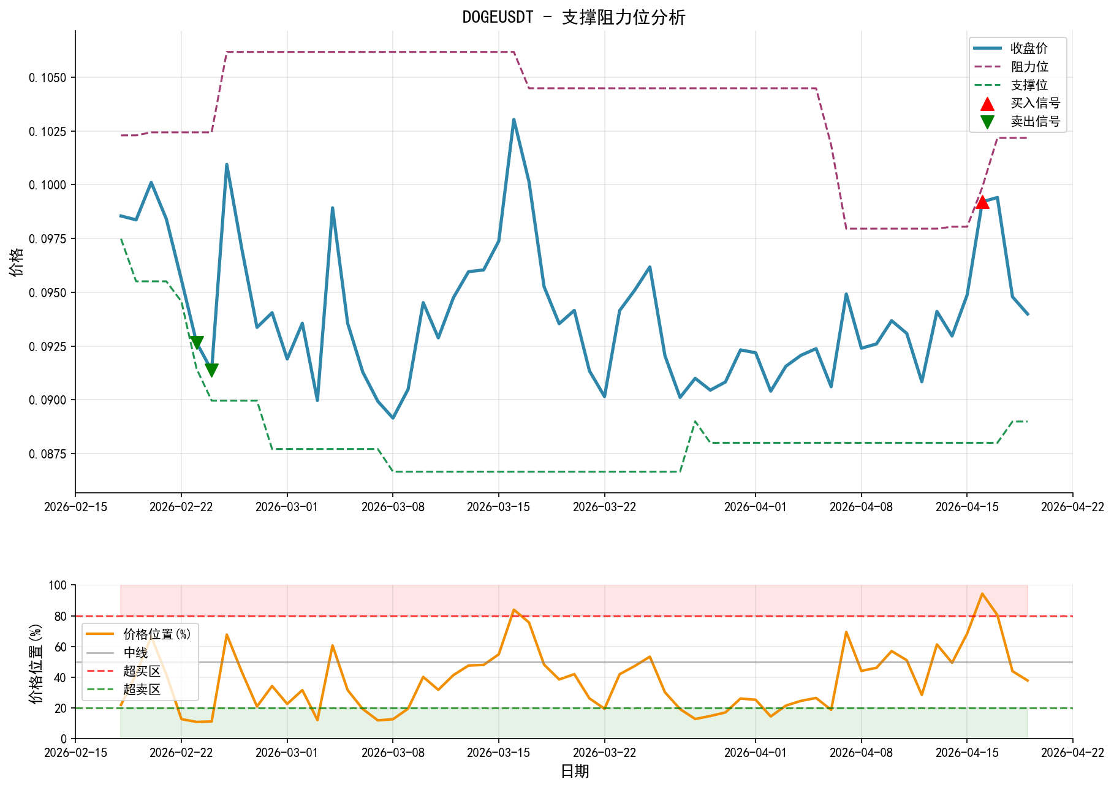Click the orange line swatch beside 价格位置(%)
This screenshot has width=1114, height=787.
pyautogui.click(x=100, y=634)
